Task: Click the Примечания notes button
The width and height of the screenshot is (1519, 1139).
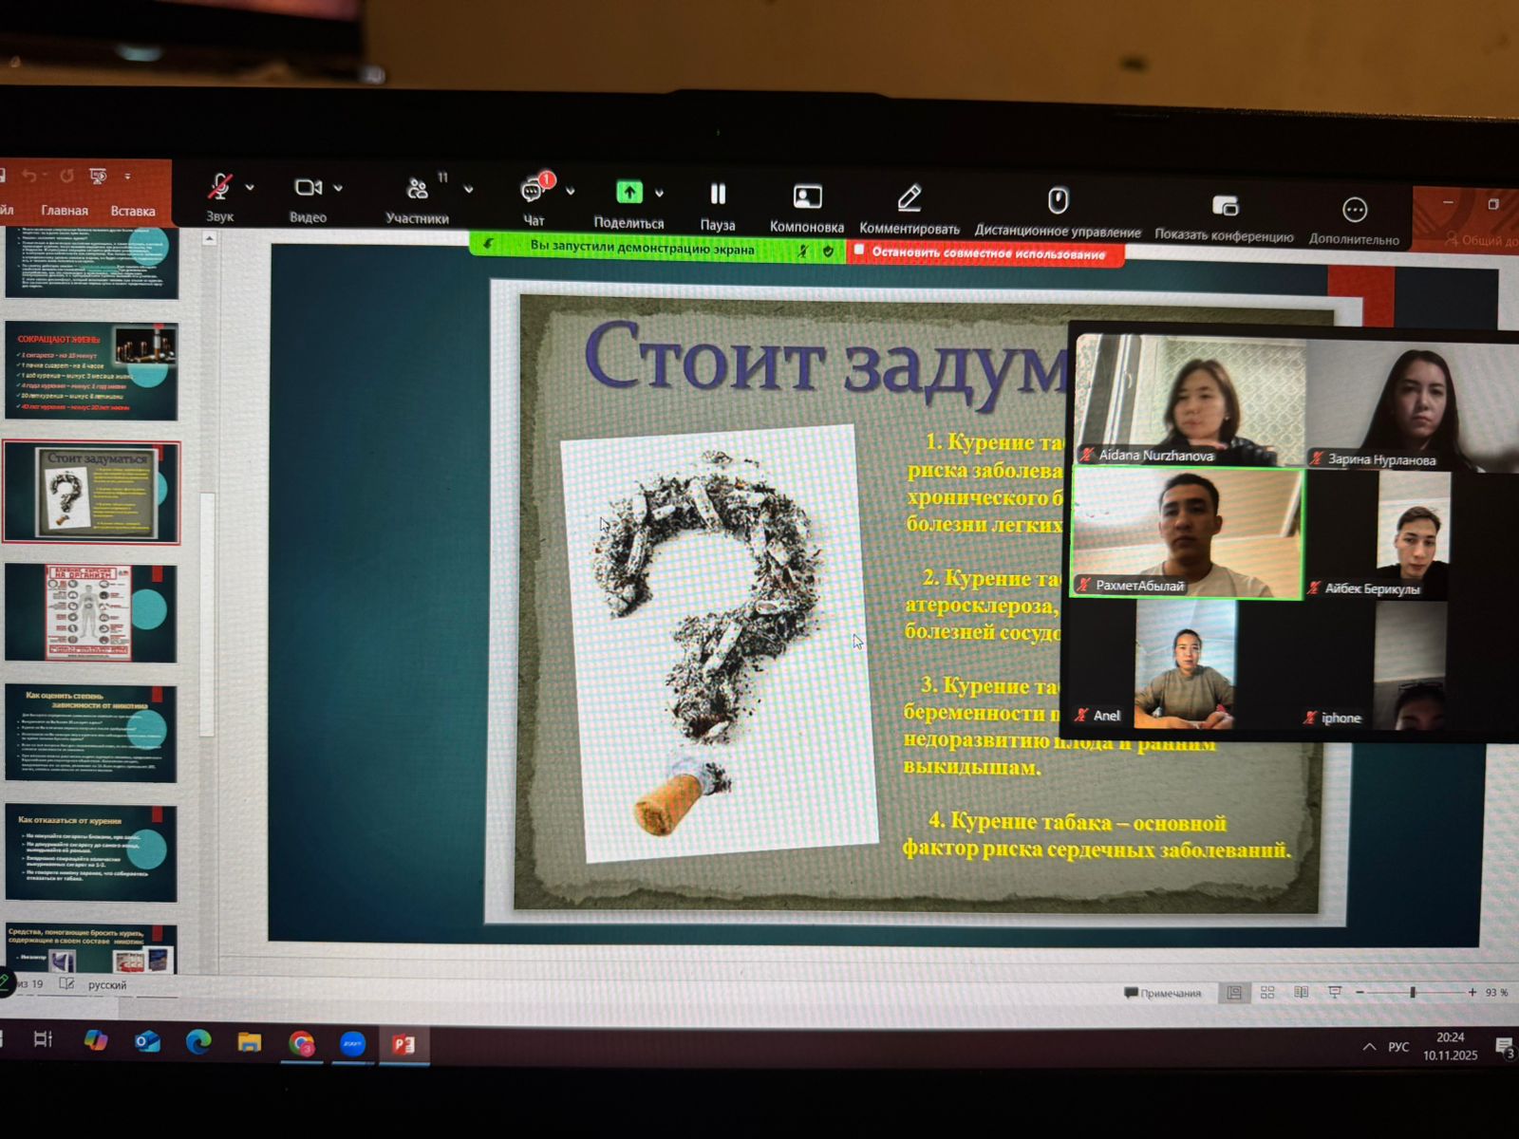Action: tap(1163, 993)
